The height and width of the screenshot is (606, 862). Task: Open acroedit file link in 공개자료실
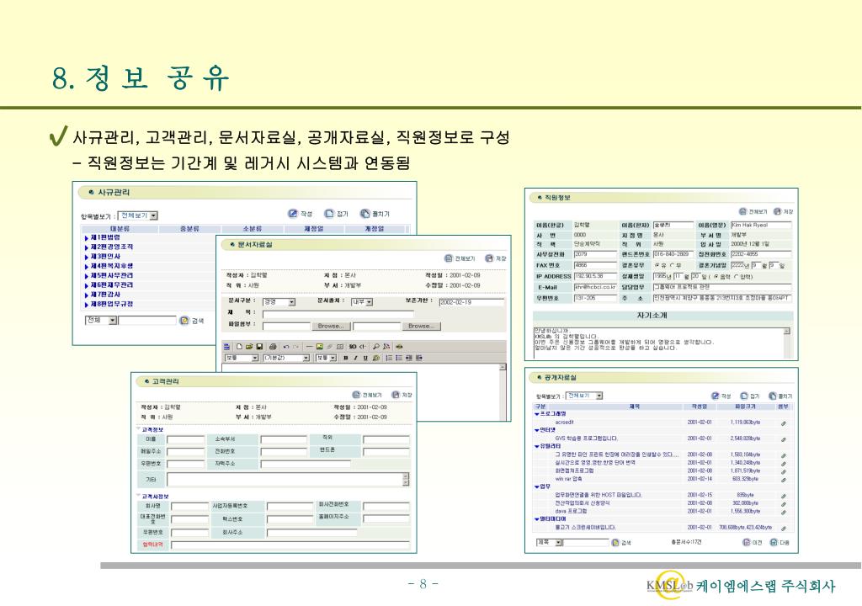(565, 423)
